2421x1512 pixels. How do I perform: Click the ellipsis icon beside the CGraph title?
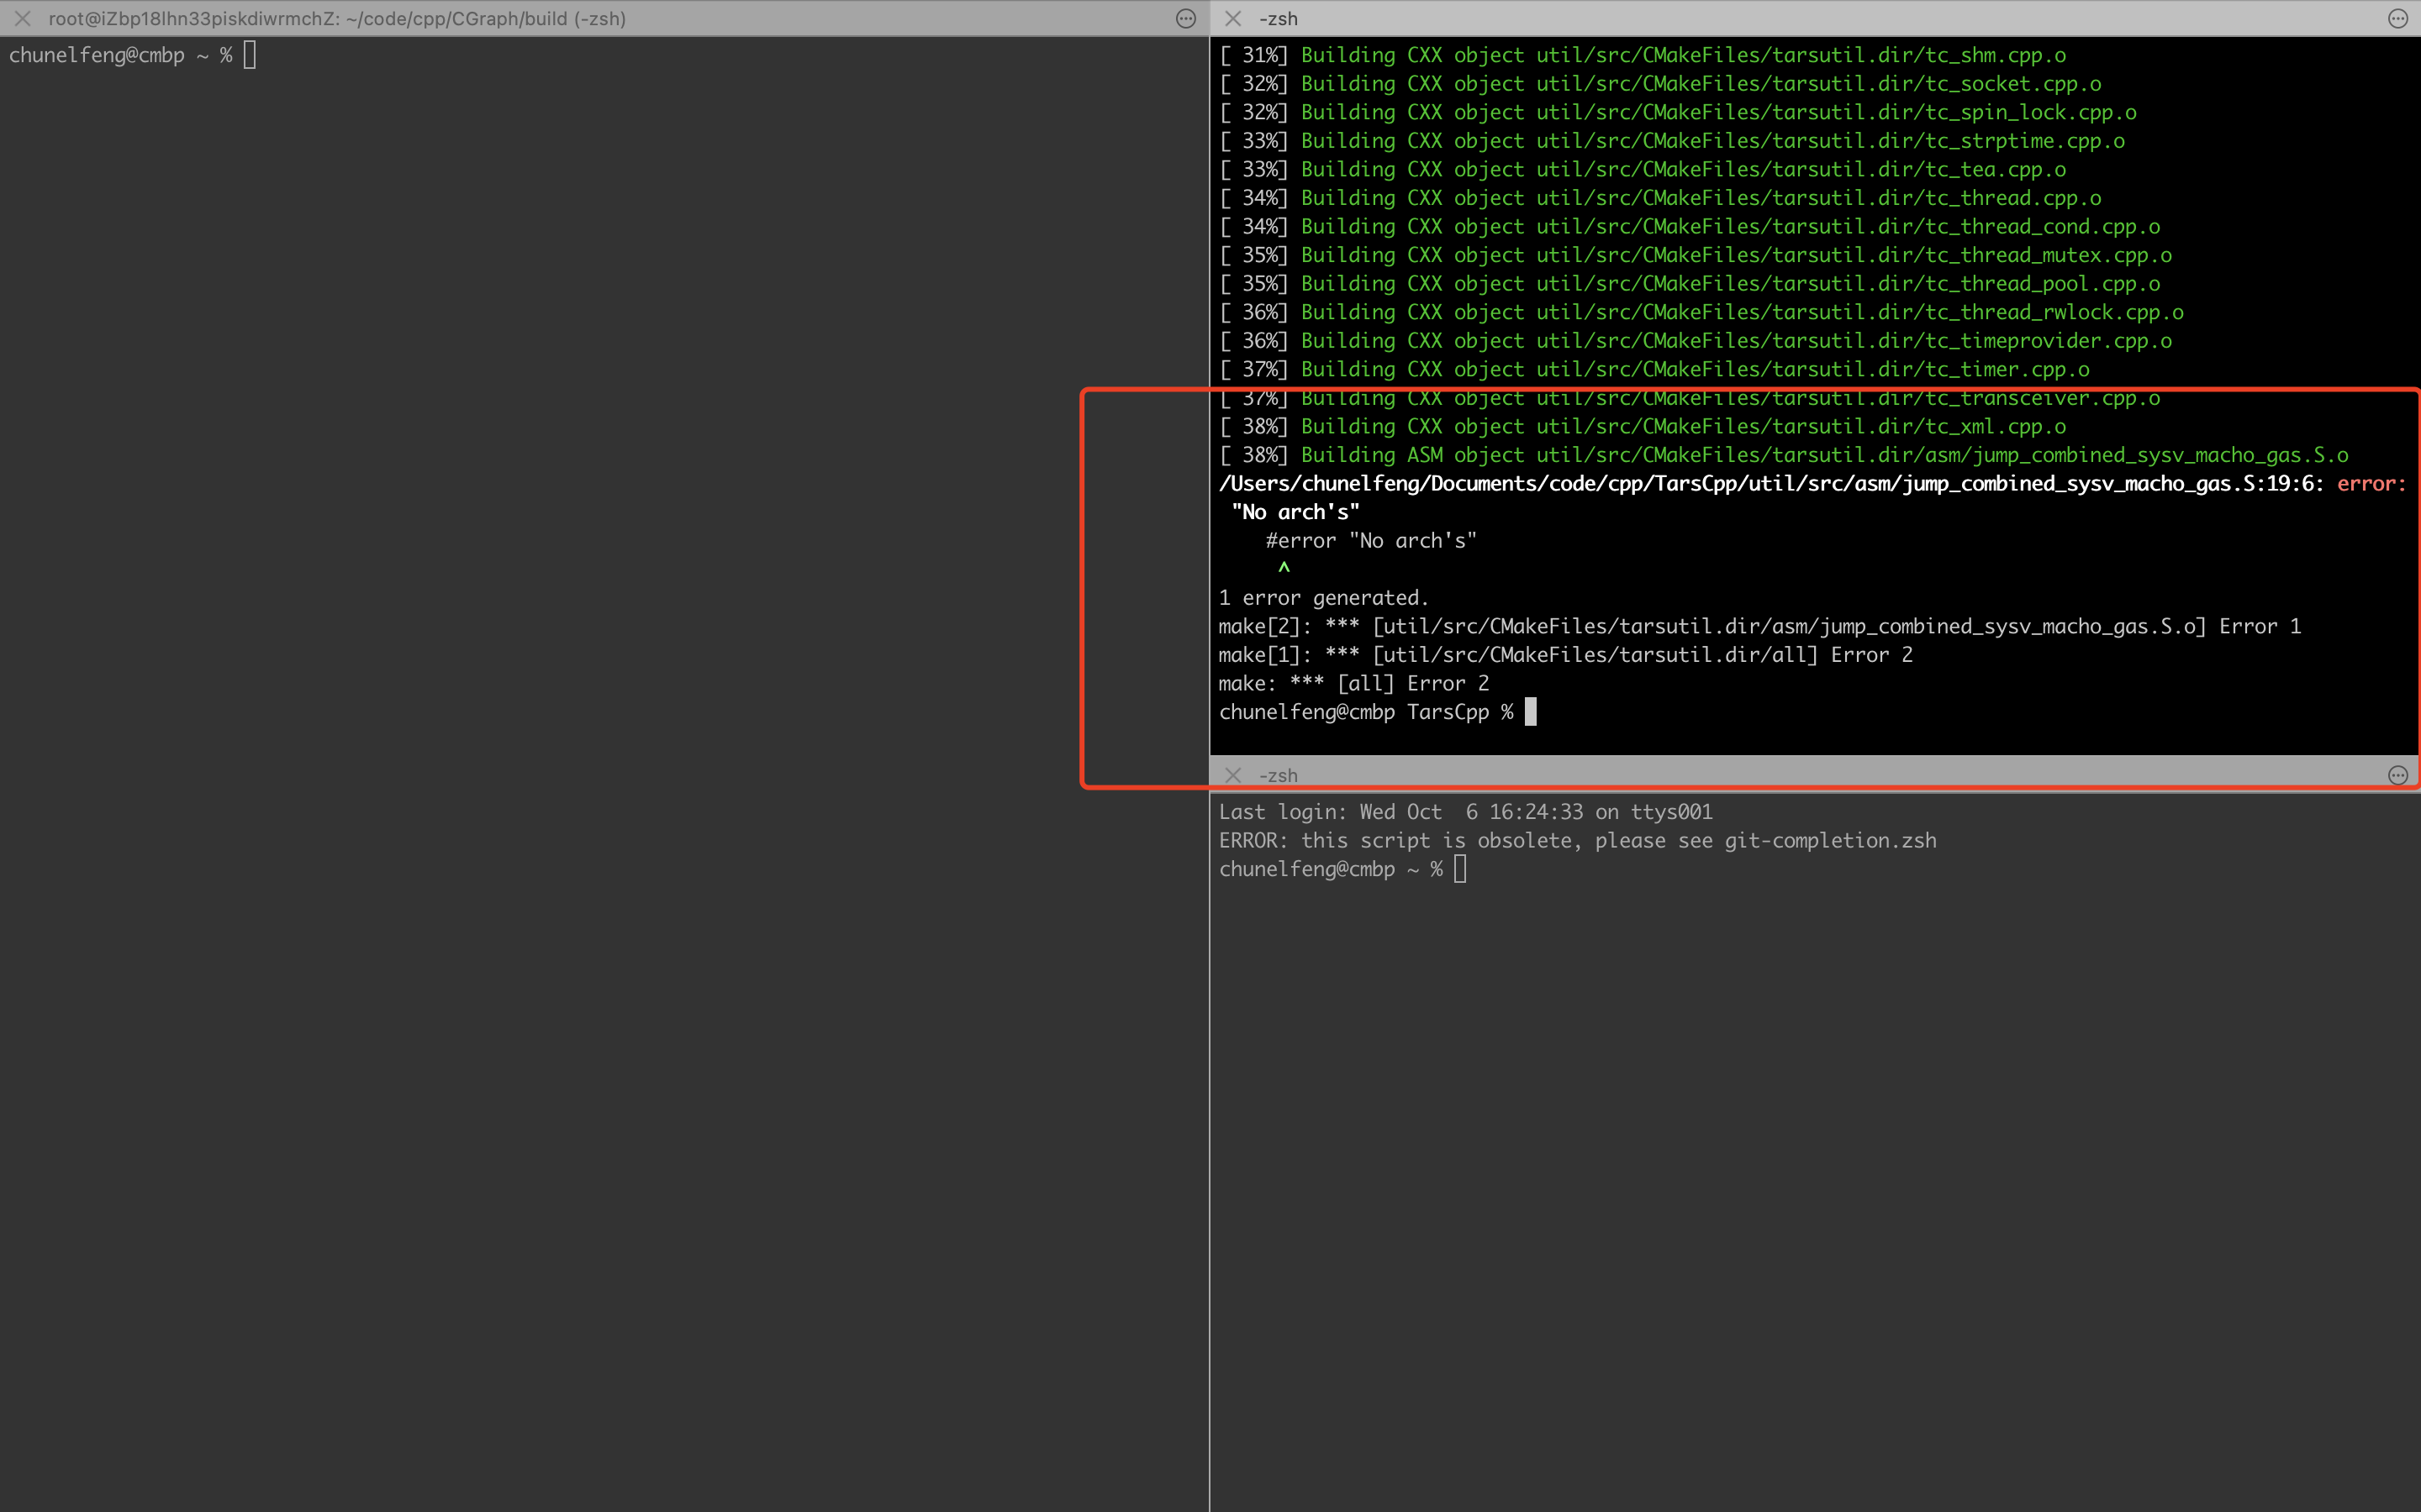[x=1185, y=18]
